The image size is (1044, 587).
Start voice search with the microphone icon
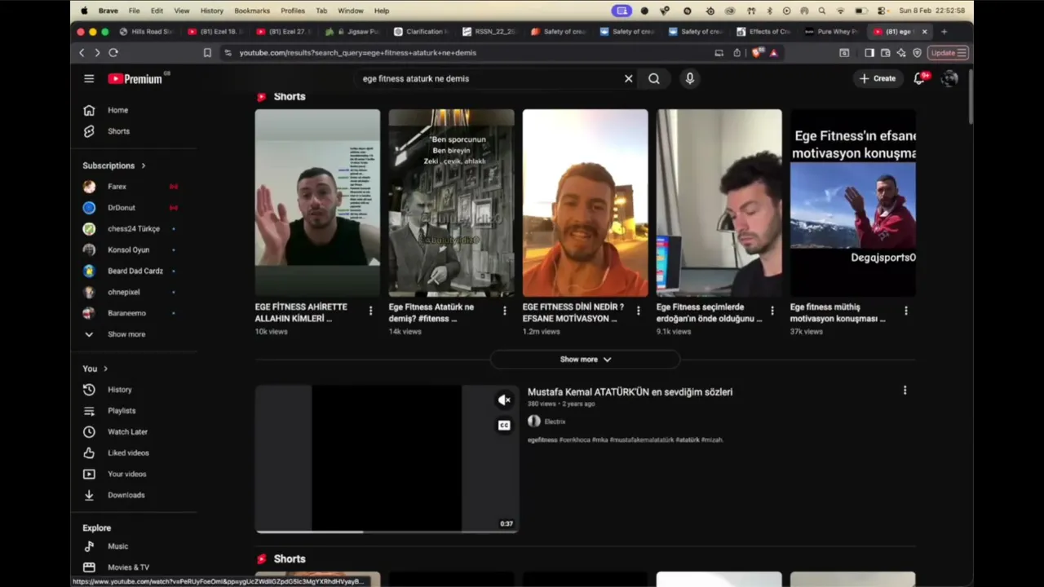(690, 78)
